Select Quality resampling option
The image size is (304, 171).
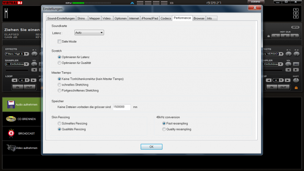coord(164,129)
